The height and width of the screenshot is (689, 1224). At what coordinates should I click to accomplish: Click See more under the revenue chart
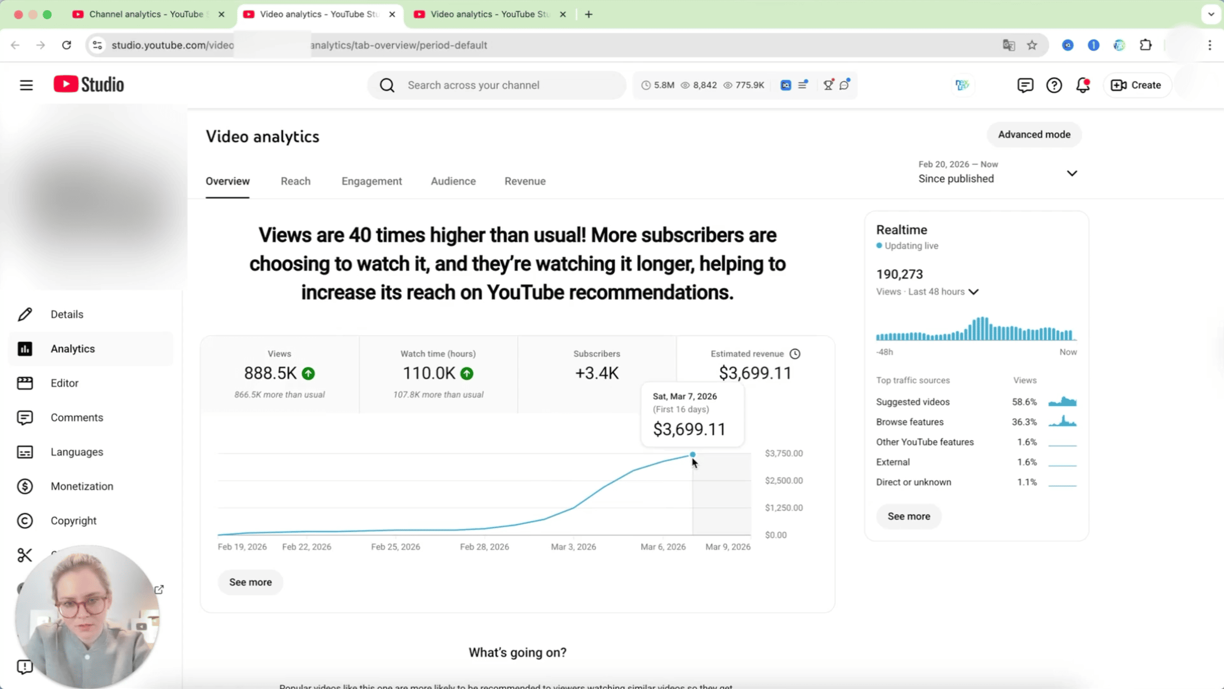pos(250,582)
